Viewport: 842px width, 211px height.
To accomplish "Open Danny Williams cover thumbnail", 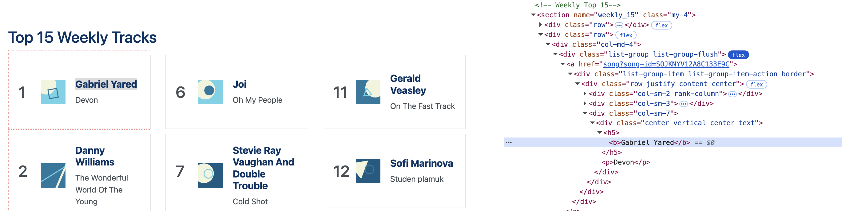I will [53, 175].
